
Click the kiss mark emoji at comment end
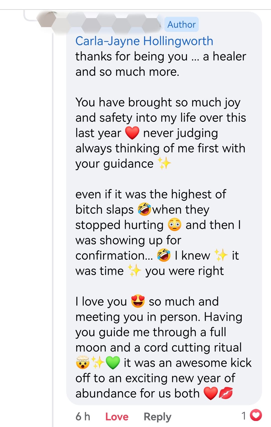(226, 393)
